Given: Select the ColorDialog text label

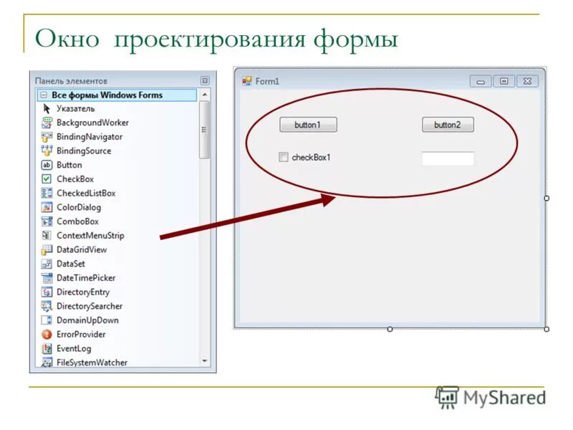Looking at the screenshot, I should (79, 207).
